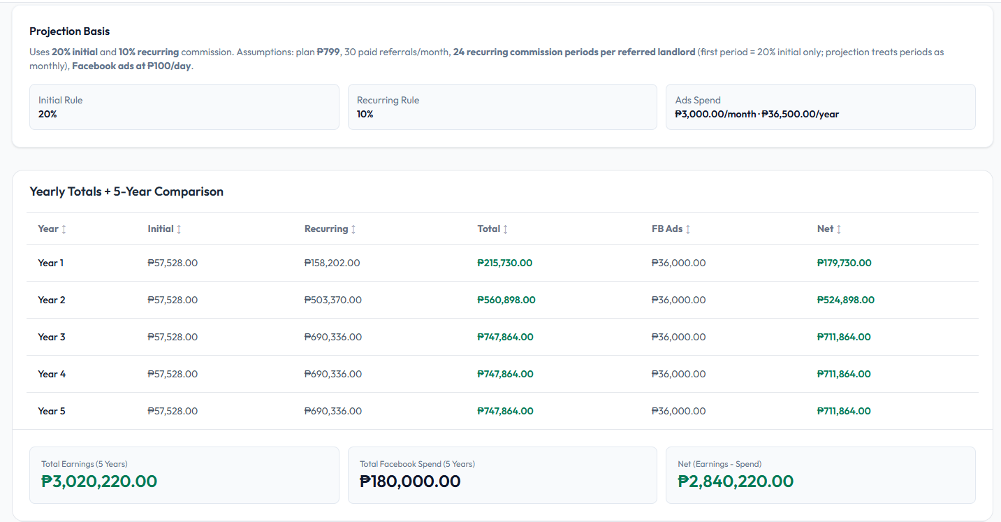The image size is (1001, 522).
Task: Select the Year 1 row label
Action: (x=51, y=263)
